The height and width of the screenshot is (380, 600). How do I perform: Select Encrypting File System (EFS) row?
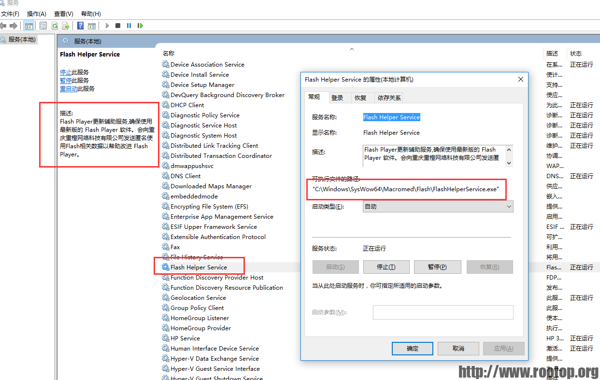(x=209, y=206)
